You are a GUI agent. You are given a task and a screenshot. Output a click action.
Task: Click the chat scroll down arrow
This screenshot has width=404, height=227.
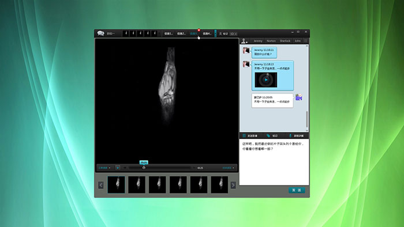[x=307, y=130]
